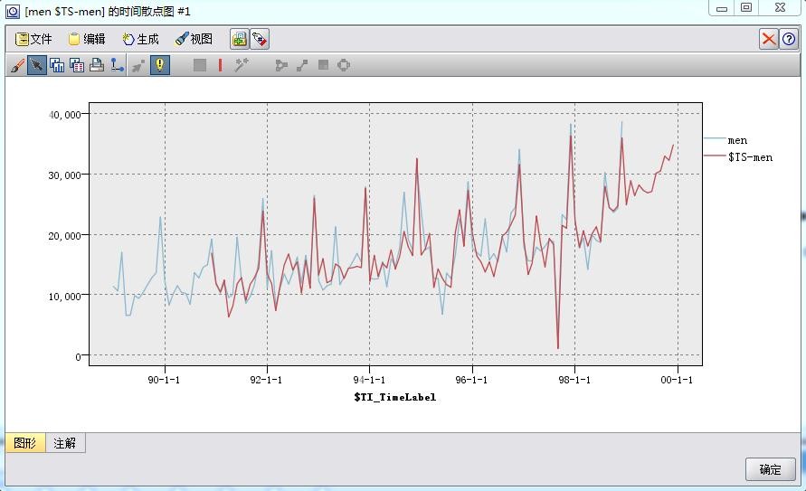Click the bar chart copy-graph icon
806x491 pixels.
tap(57, 65)
